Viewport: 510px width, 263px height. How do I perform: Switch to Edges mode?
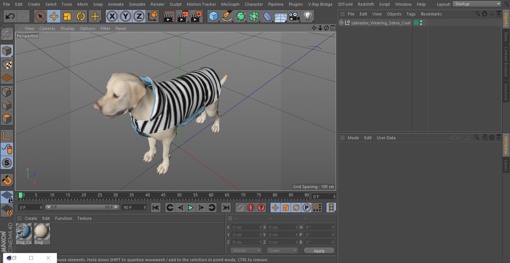[7, 105]
